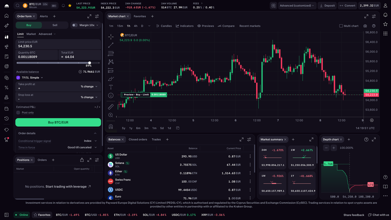
Task: Switch the order side to Sell
Action: coord(55,25)
